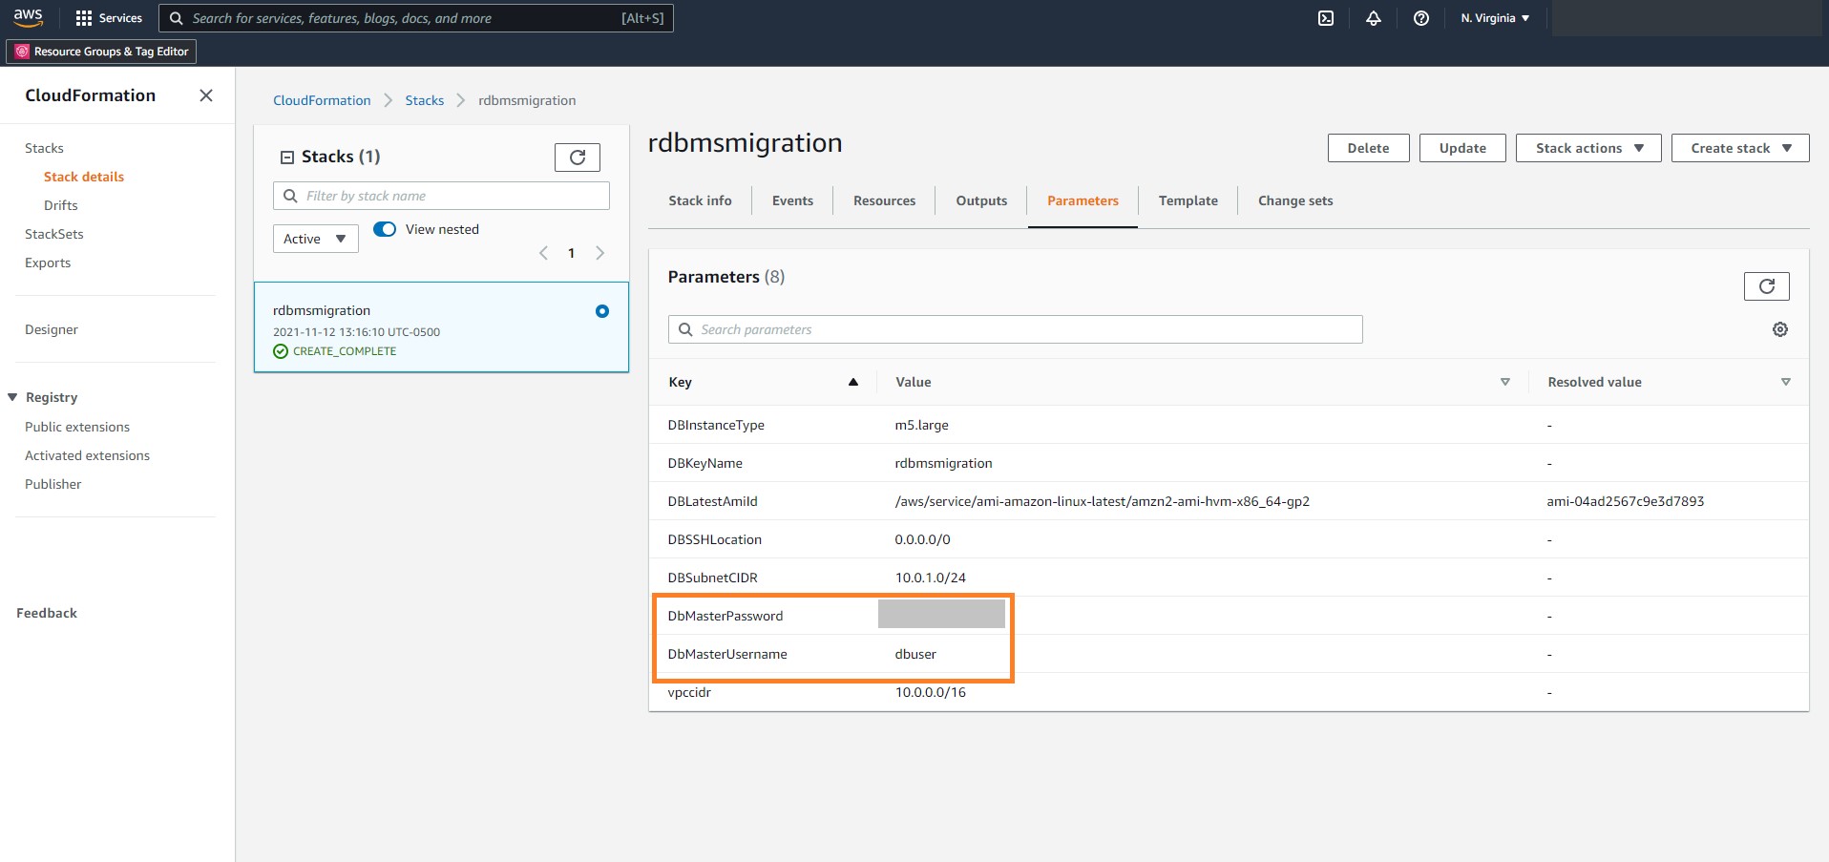This screenshot has height=862, width=1829.
Task: Go to next stacks page arrow
Action: [600, 253]
